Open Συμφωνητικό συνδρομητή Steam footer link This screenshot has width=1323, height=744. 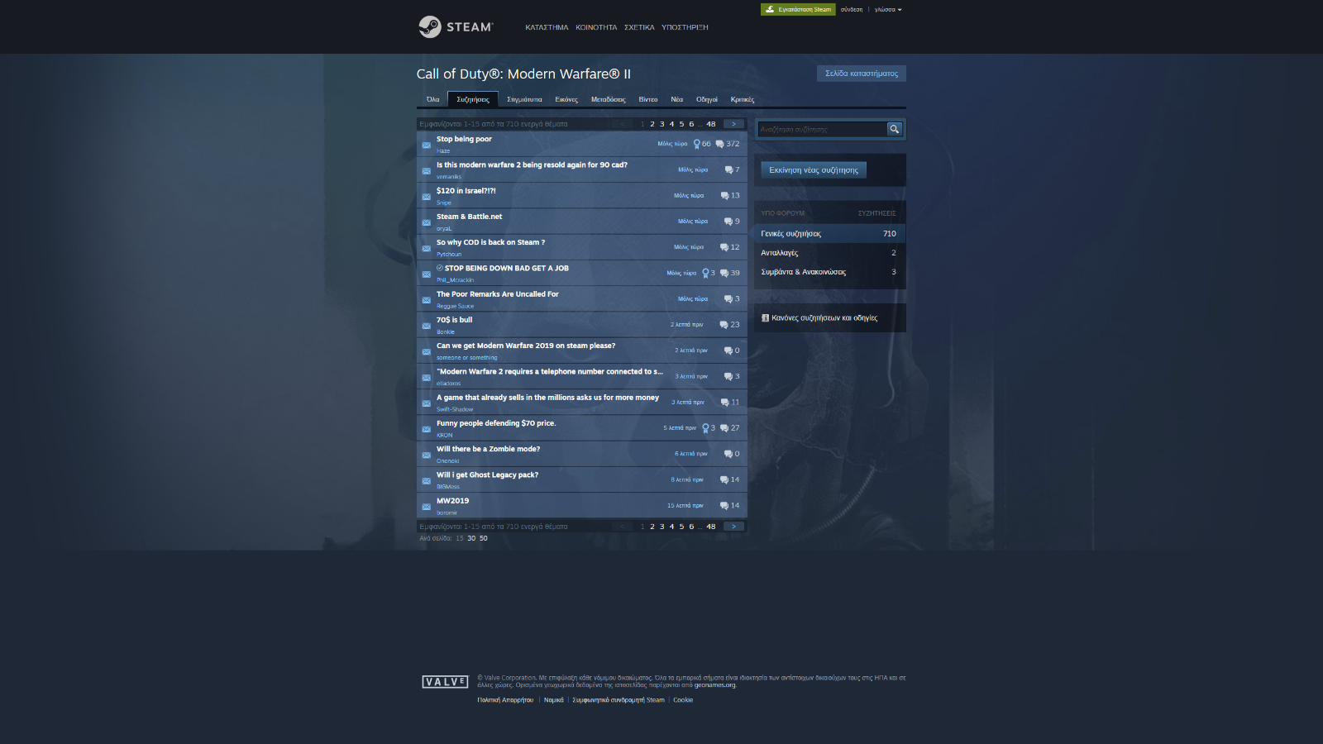coord(619,700)
